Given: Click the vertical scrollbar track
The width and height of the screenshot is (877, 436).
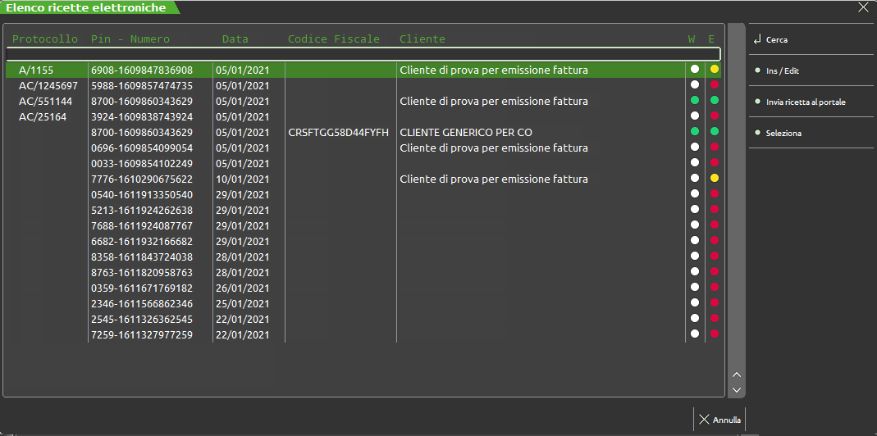Looking at the screenshot, I should [x=736, y=205].
